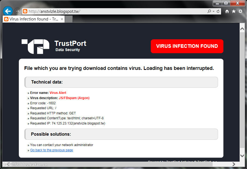Click the 'JS/FBspam (Argon)' virus description
This screenshot has height=169, width=247.
74,98
